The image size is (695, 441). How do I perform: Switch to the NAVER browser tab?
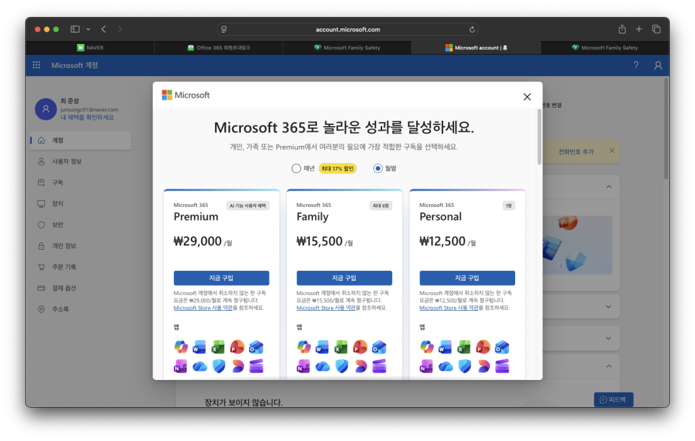click(x=90, y=47)
